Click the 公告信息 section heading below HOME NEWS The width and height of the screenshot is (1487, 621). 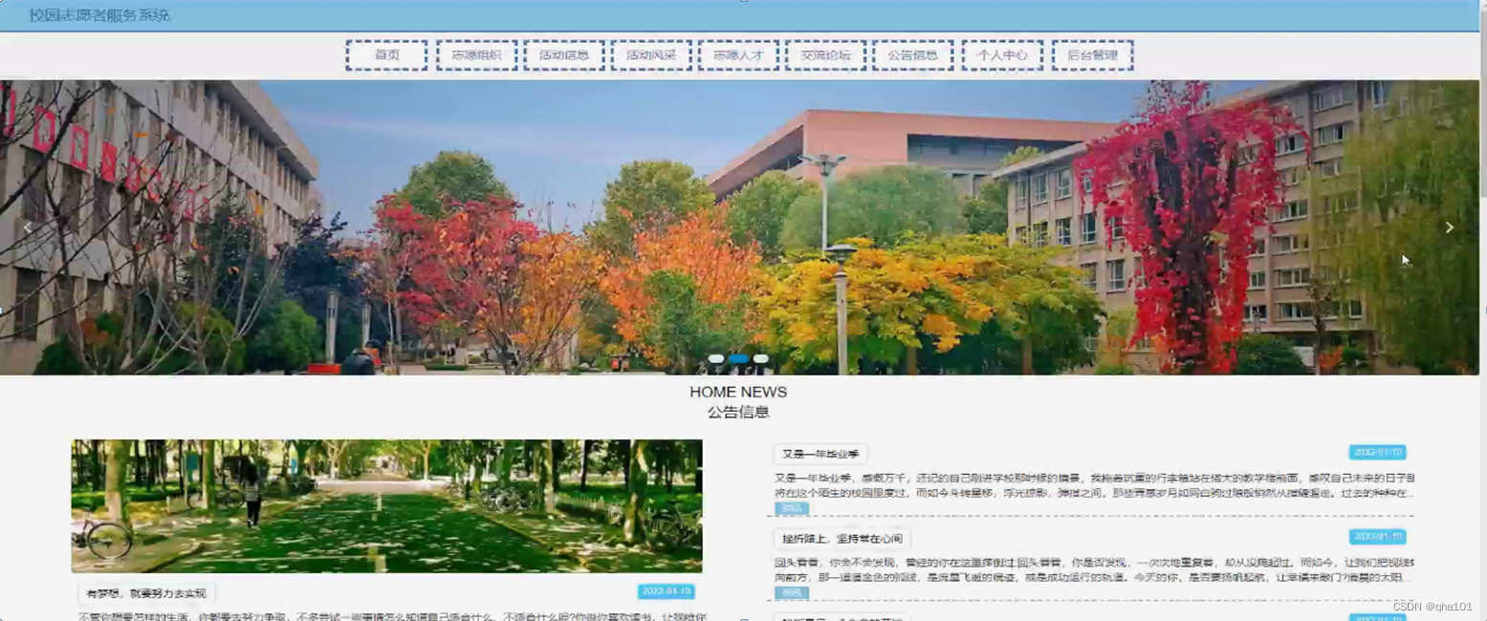tap(738, 413)
